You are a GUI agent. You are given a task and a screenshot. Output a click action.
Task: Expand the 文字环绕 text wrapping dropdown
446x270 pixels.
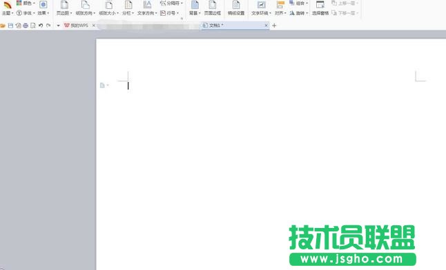[261, 8]
